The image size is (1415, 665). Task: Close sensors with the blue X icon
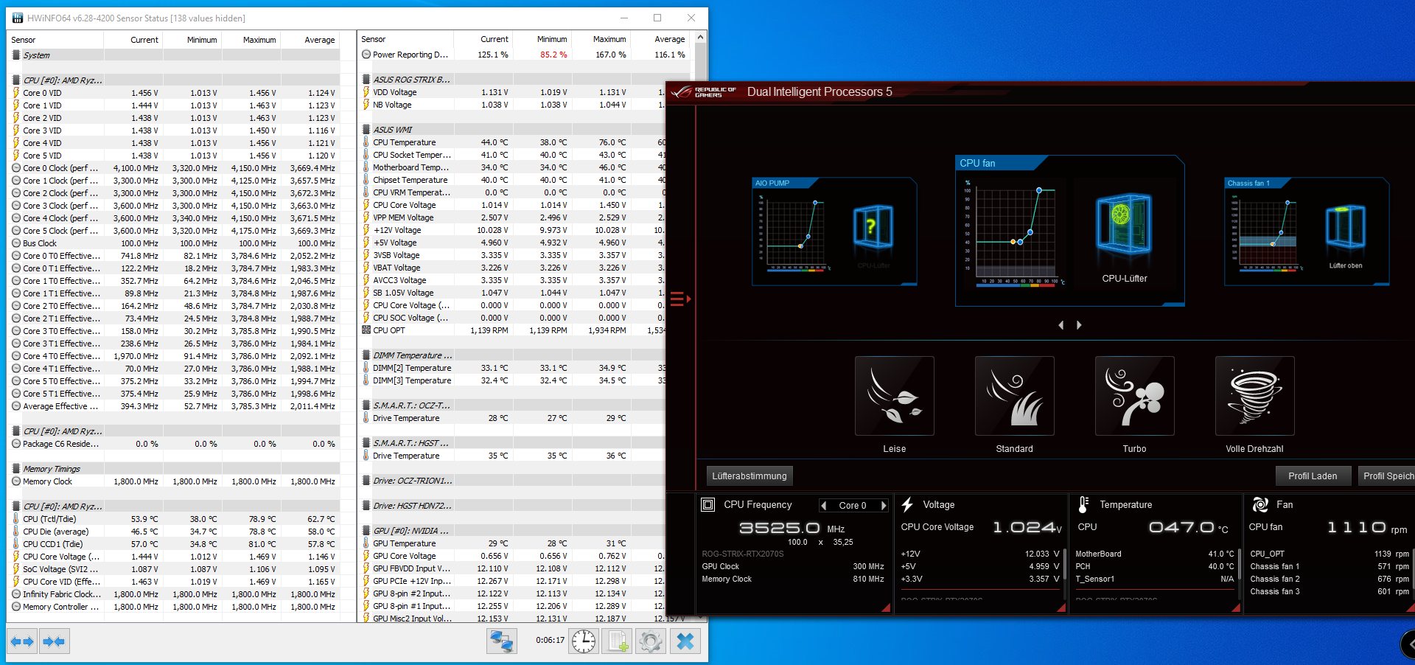point(685,641)
